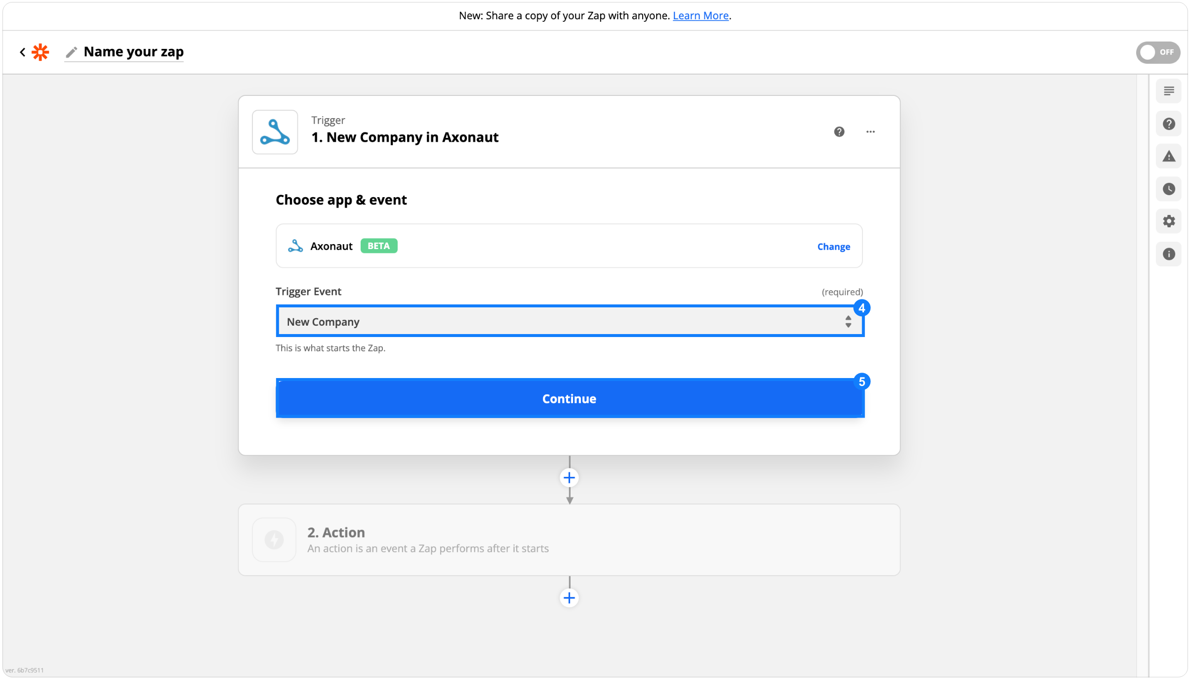Toggle the zap OFF switch on
The image size is (1190, 679).
coord(1157,52)
